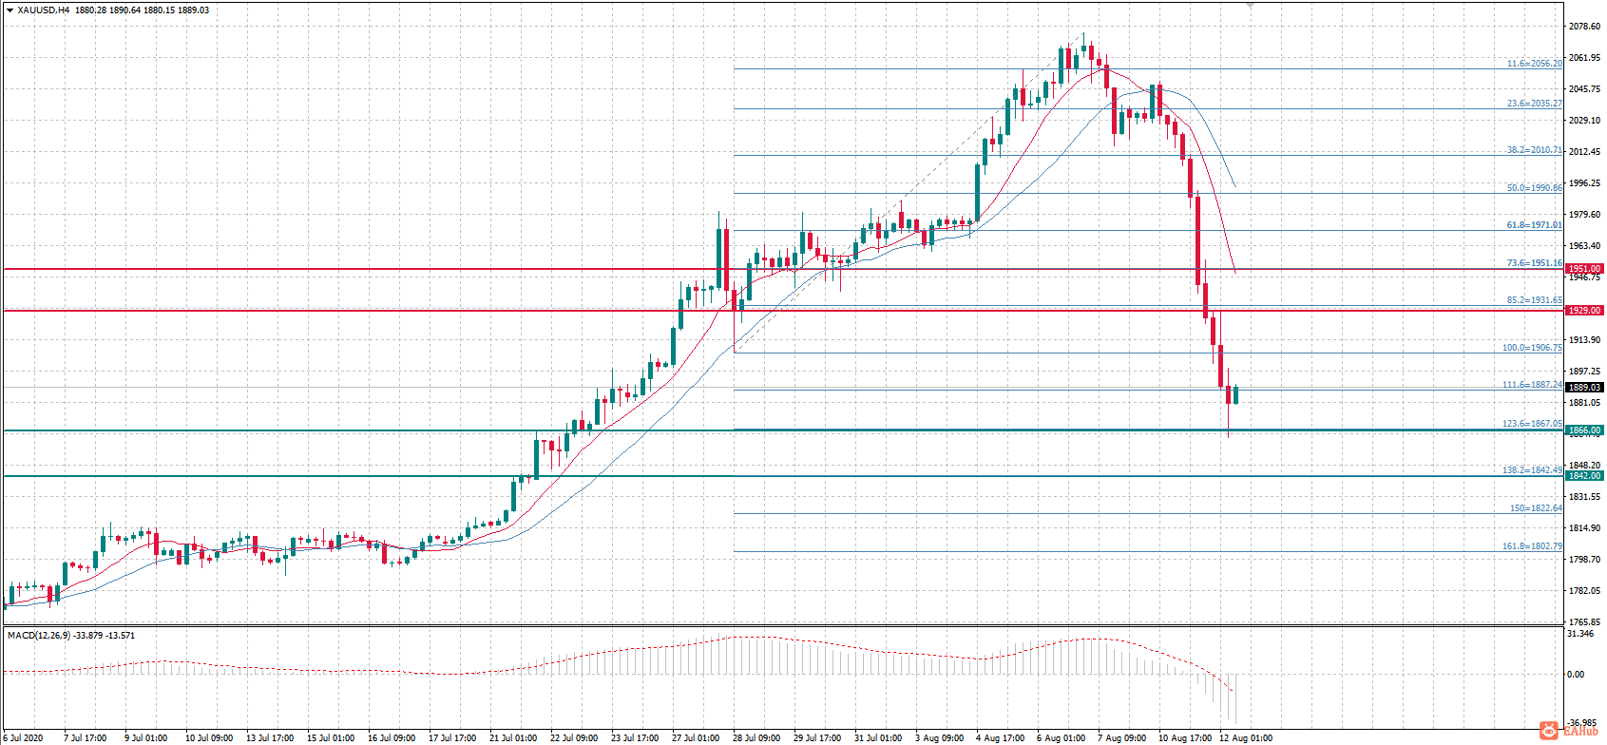Click the Fibonacci 23.6=2035.27 level label
1607x745 pixels.
(x=1534, y=104)
